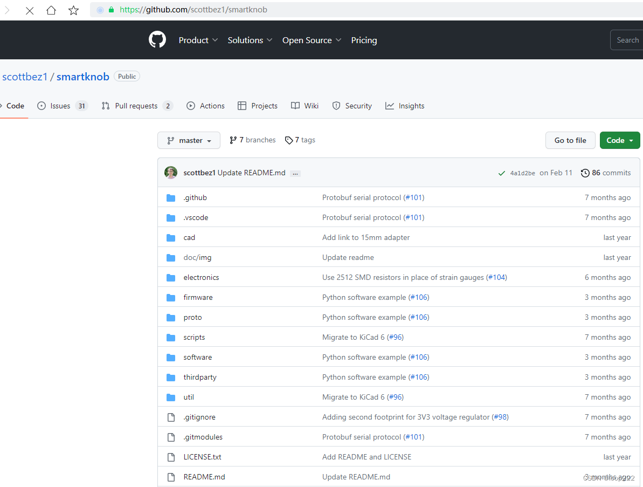The width and height of the screenshot is (643, 487).
Task: Open the master branch selector dropdown
Action: pos(189,140)
